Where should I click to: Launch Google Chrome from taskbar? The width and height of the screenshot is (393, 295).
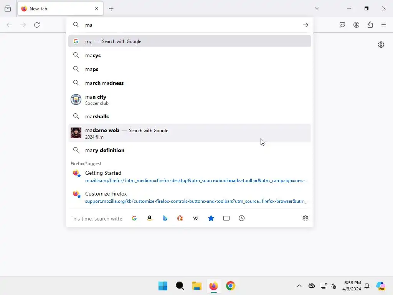coord(231,286)
